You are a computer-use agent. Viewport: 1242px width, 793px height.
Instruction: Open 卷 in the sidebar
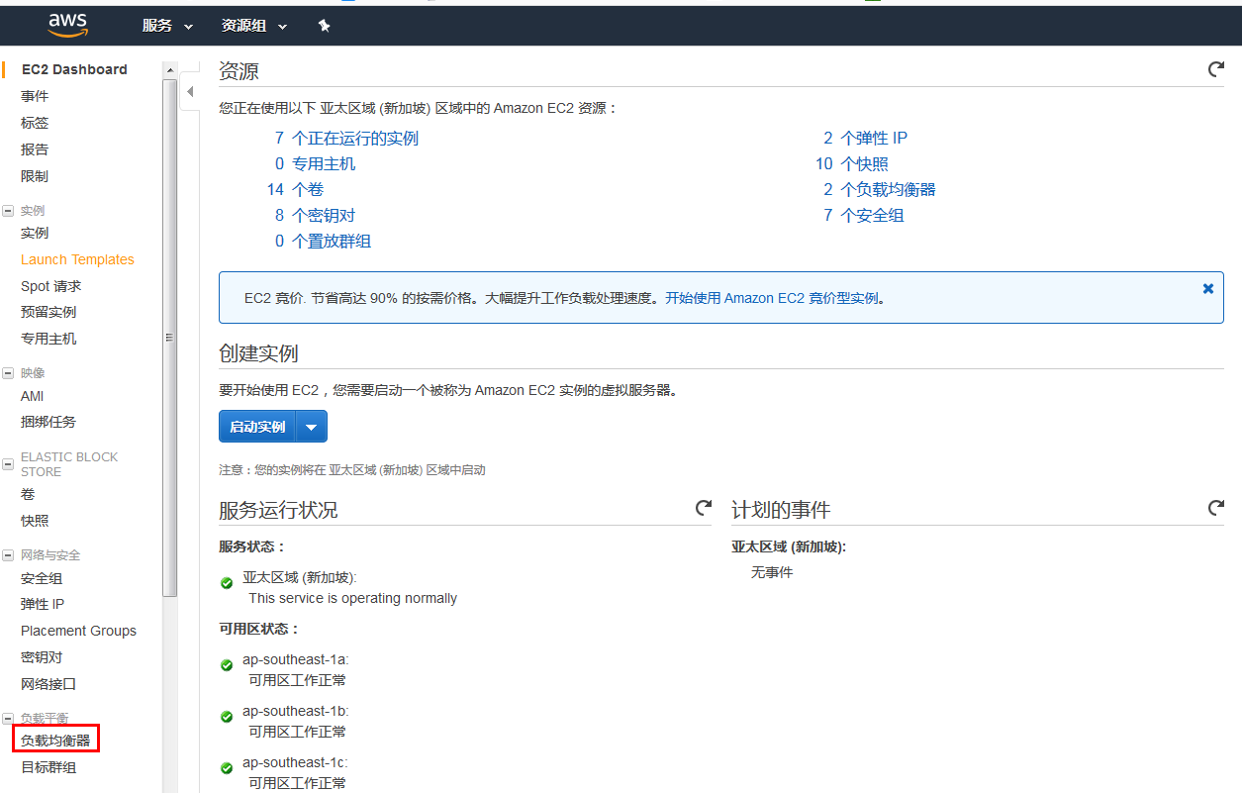point(28,494)
